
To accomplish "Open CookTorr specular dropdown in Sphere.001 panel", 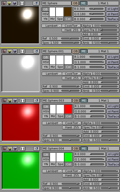I will click(72, 74).
